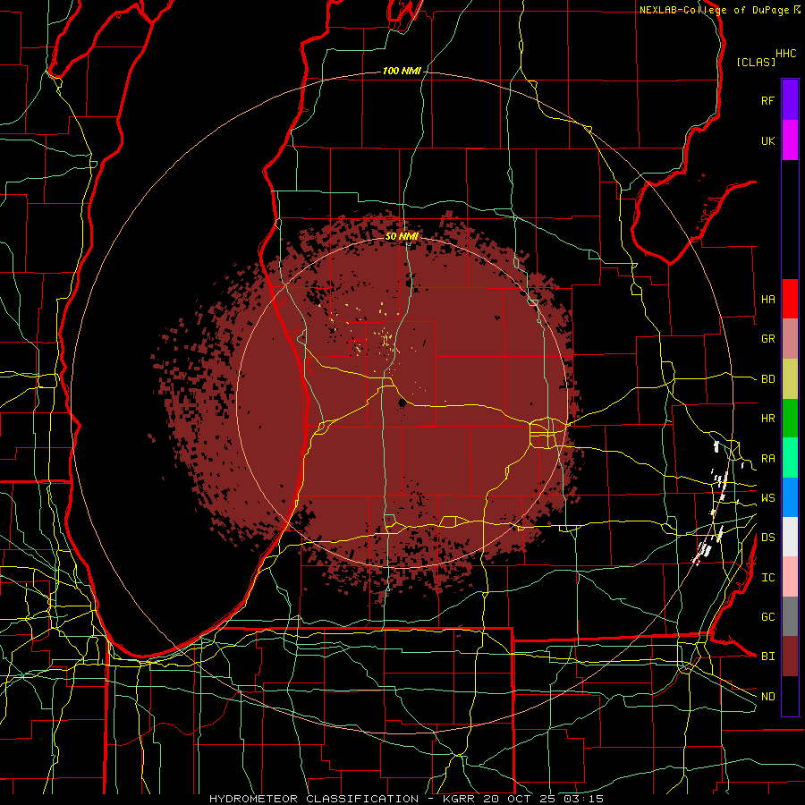This screenshot has height=805, width=805.
Task: Choose the white DS legend swatch
Action: 790,537
